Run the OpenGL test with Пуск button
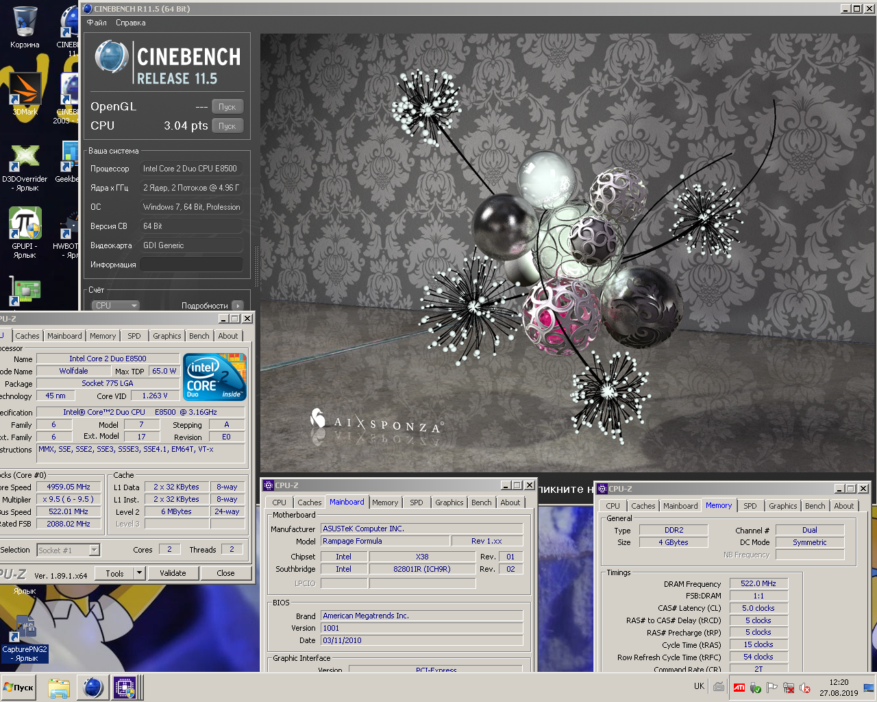The image size is (877, 702). coord(227,107)
